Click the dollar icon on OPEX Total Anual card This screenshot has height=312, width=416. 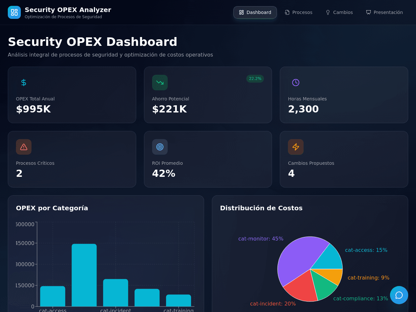tap(24, 83)
